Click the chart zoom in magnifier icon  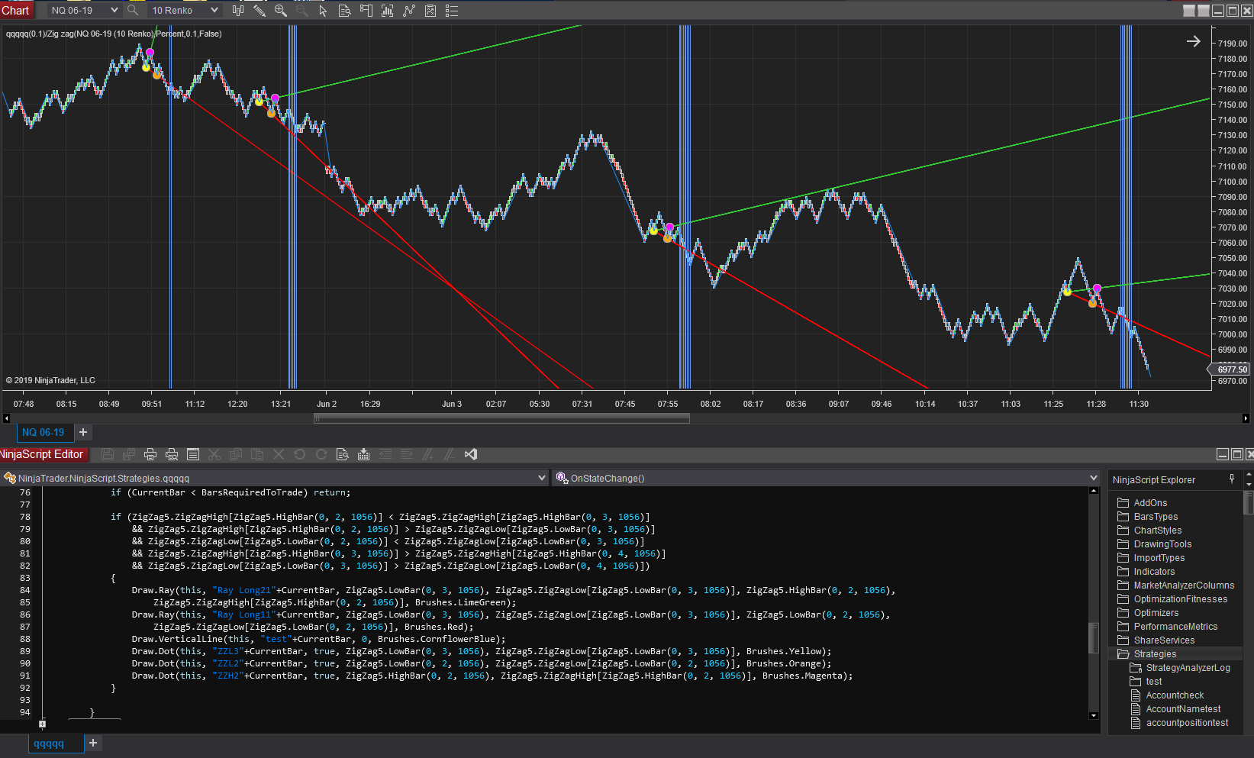click(x=280, y=11)
